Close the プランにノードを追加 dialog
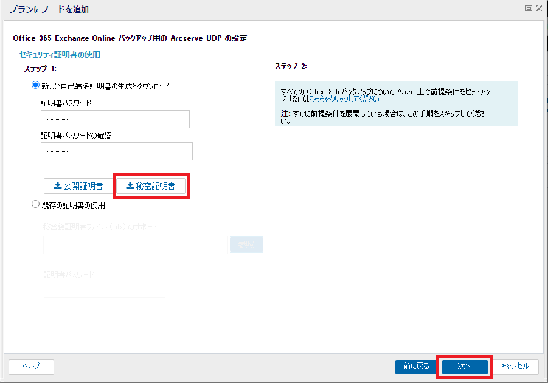This screenshot has width=548, height=383. (539, 9)
